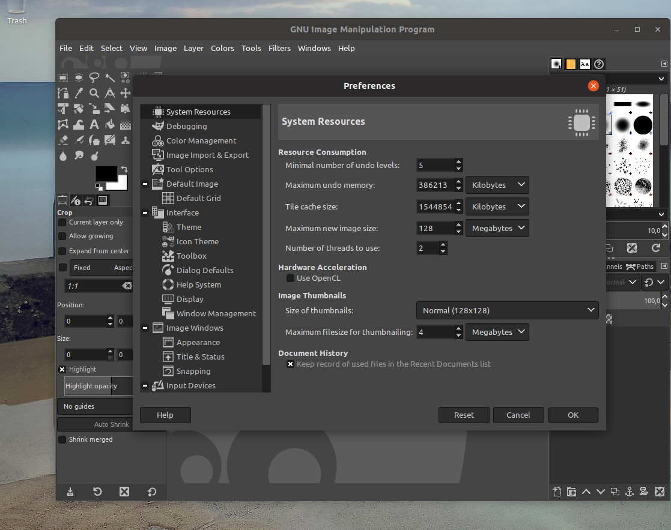671x530 pixels.
Task: Select the Shear tool
Action: pyautogui.click(x=109, y=109)
